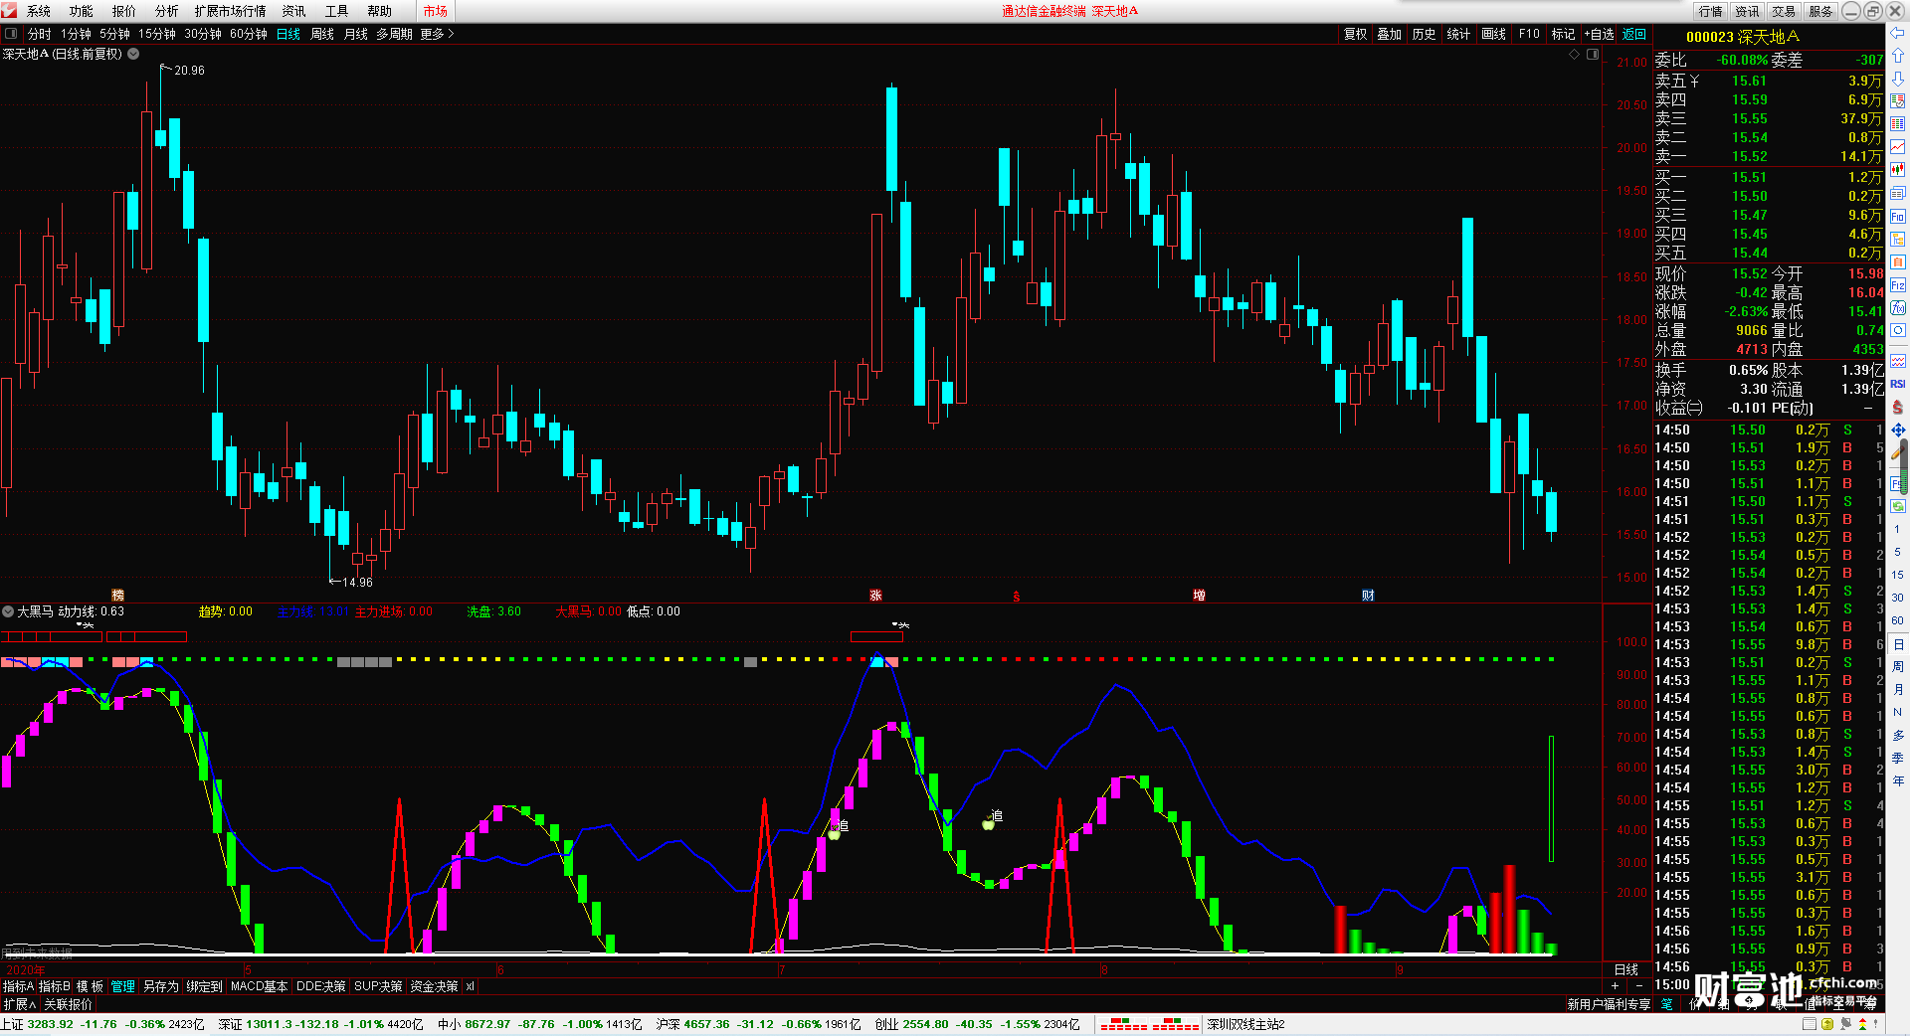Select the candlestick chart icon in right sidebar
This screenshot has height=1036, width=1910.
coord(1898,170)
